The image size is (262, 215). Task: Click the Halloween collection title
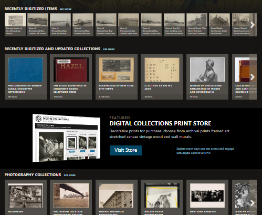(x=16, y=212)
